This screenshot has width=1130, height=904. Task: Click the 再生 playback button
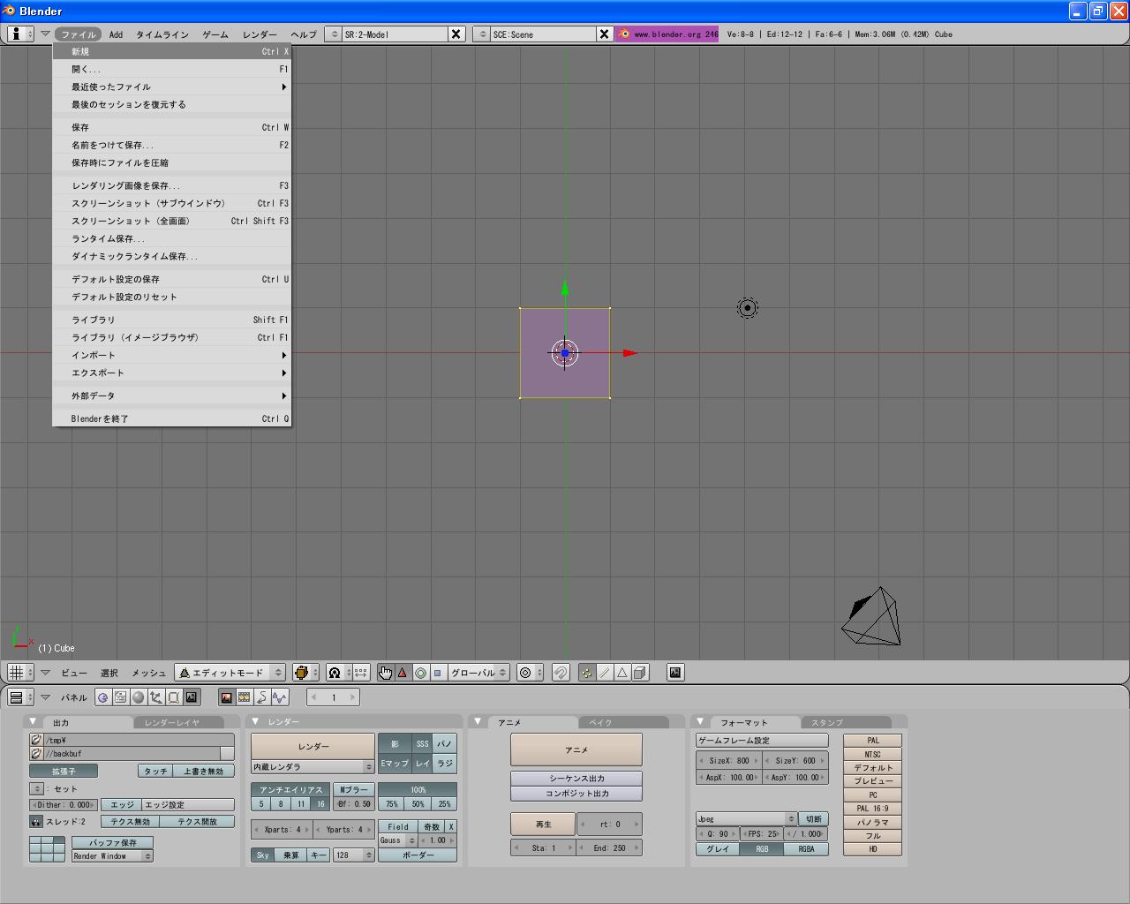pyautogui.click(x=544, y=825)
